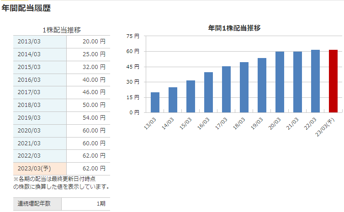Select the 2020/03 row label
Screen dimensions: 344x212
(29, 130)
